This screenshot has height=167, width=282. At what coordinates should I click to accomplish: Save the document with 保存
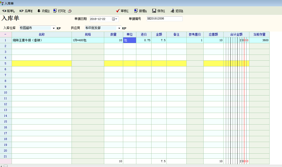coord(159,11)
